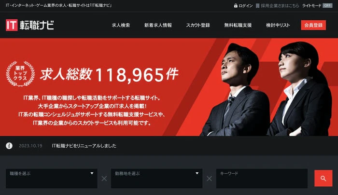
Task: Open the 勤務地を選ぶ dropdown
Action: click(x=157, y=179)
